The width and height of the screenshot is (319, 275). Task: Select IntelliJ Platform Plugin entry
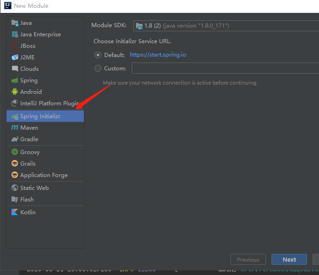45,103
